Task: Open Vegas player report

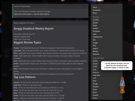Action: (95, 26)
